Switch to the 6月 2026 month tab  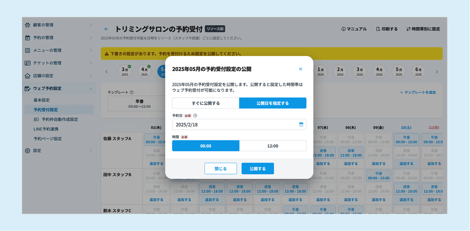tap(418, 71)
